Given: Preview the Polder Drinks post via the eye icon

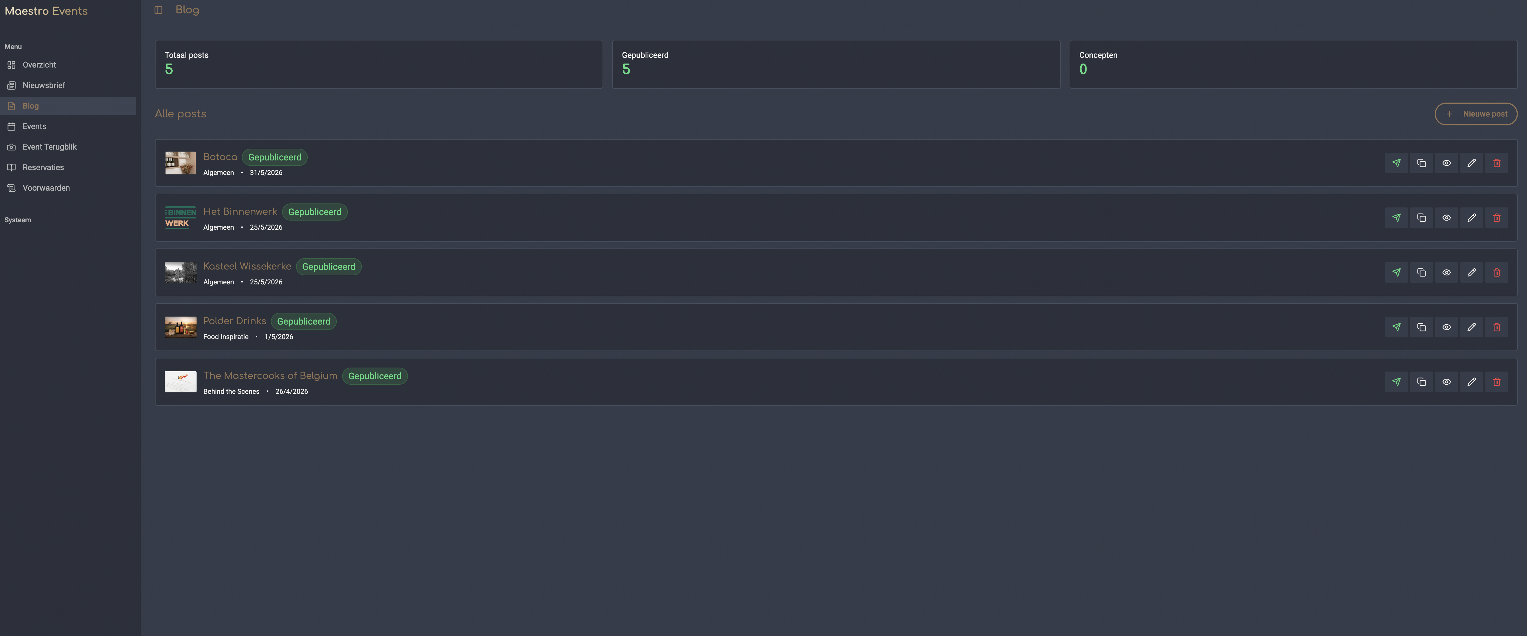Looking at the screenshot, I should [1446, 327].
